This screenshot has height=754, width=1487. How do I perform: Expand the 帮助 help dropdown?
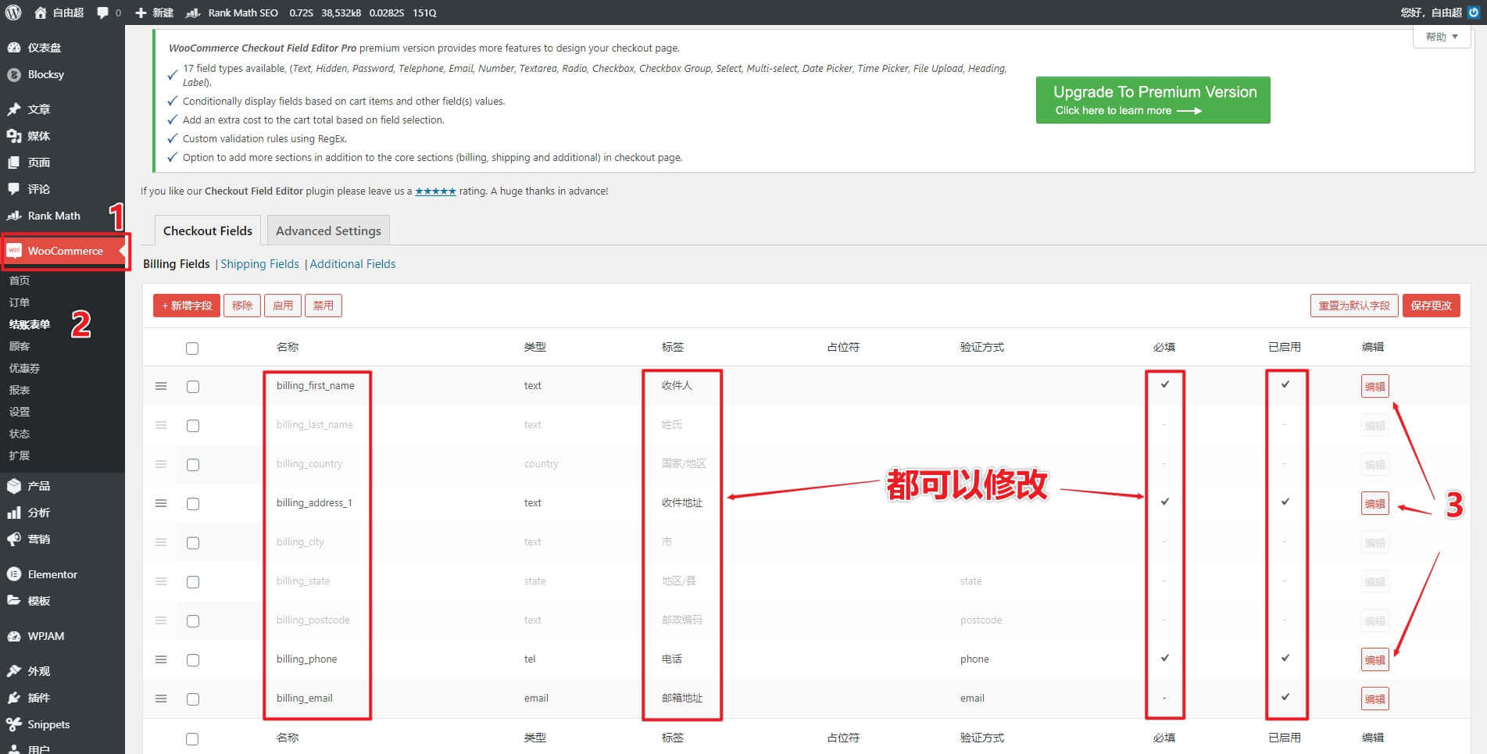(1442, 37)
